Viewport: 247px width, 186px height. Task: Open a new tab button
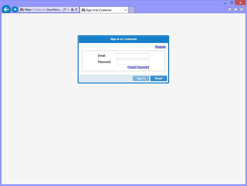pyautogui.click(x=131, y=10)
